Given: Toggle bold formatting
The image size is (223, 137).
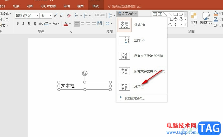Looking at the screenshot, I should (18, 24).
